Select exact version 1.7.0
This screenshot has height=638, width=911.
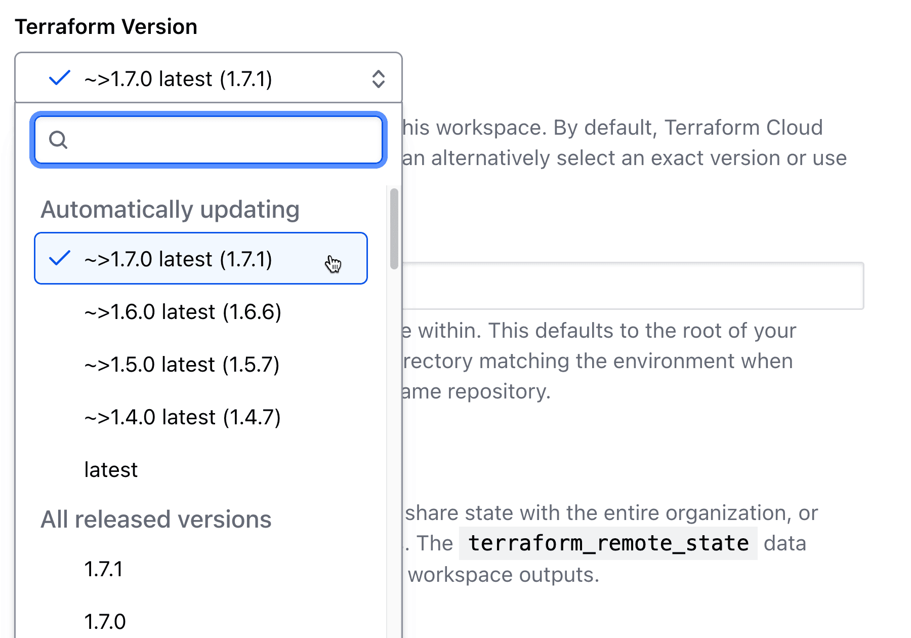pos(104,620)
